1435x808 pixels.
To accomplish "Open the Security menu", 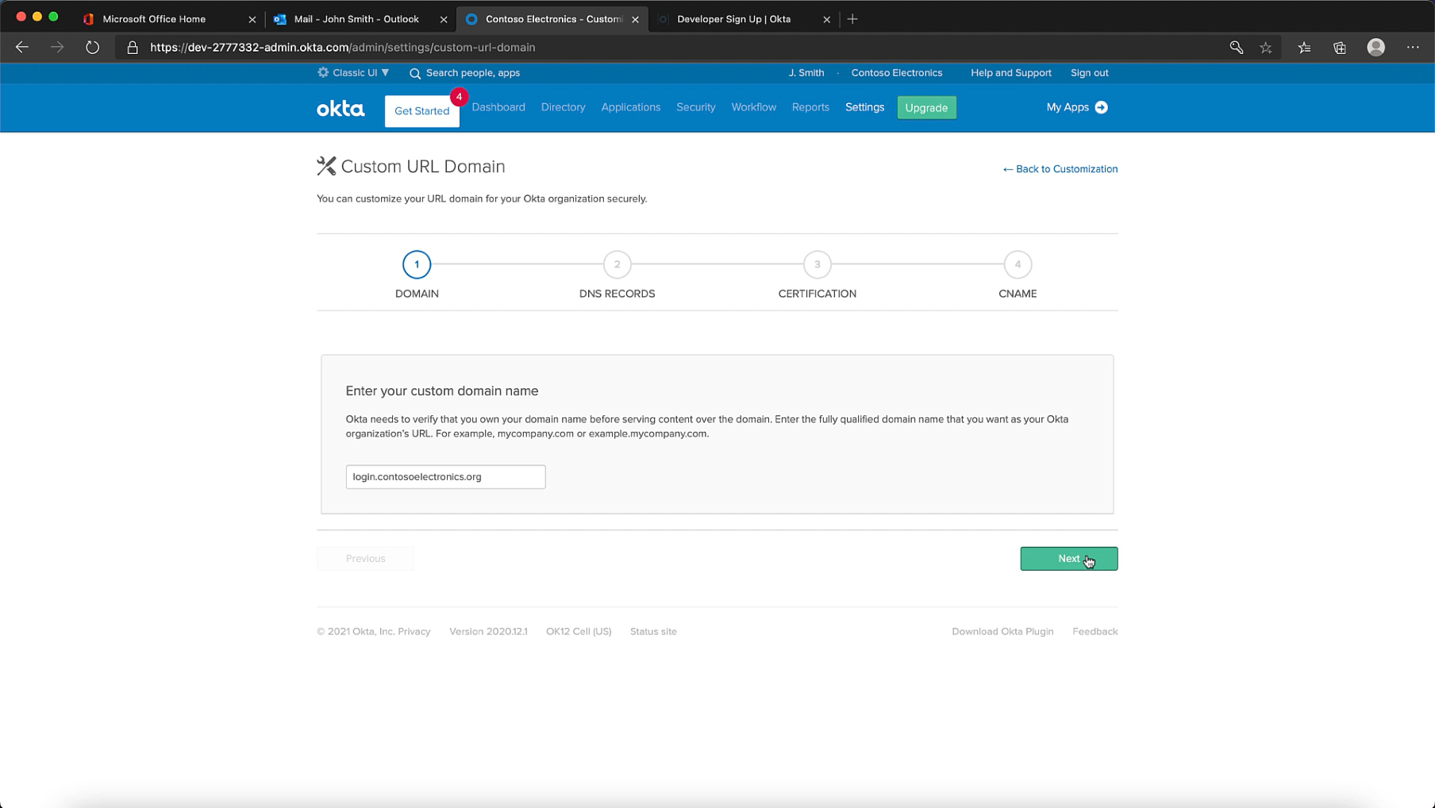I will click(x=696, y=107).
